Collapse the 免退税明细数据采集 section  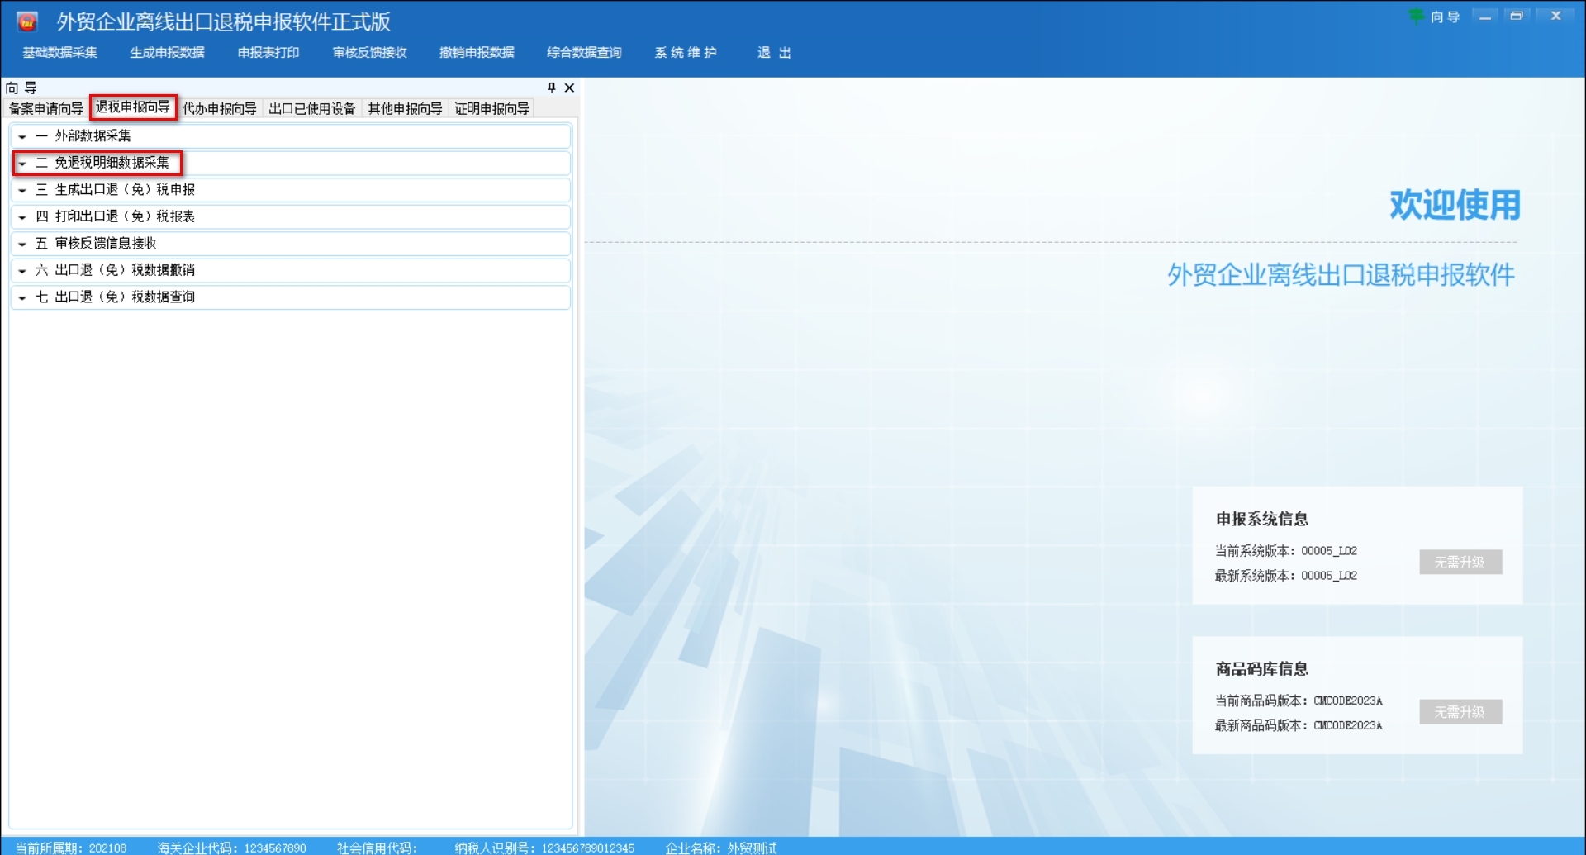22,163
